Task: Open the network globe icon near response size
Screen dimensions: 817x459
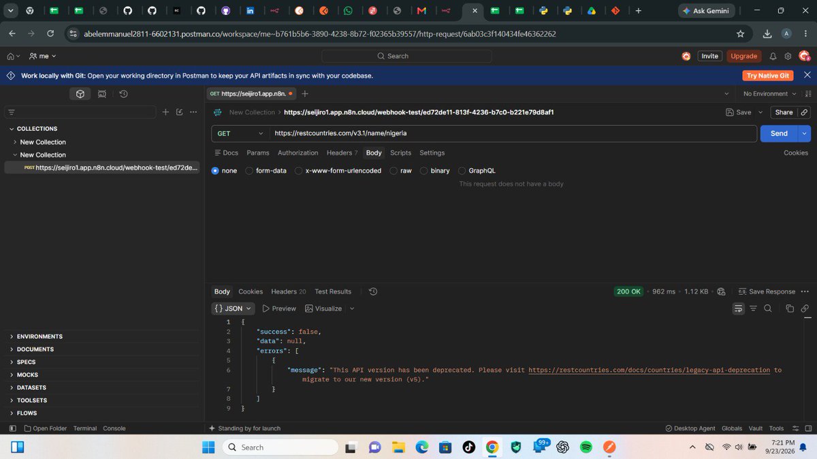Action: tap(721, 291)
